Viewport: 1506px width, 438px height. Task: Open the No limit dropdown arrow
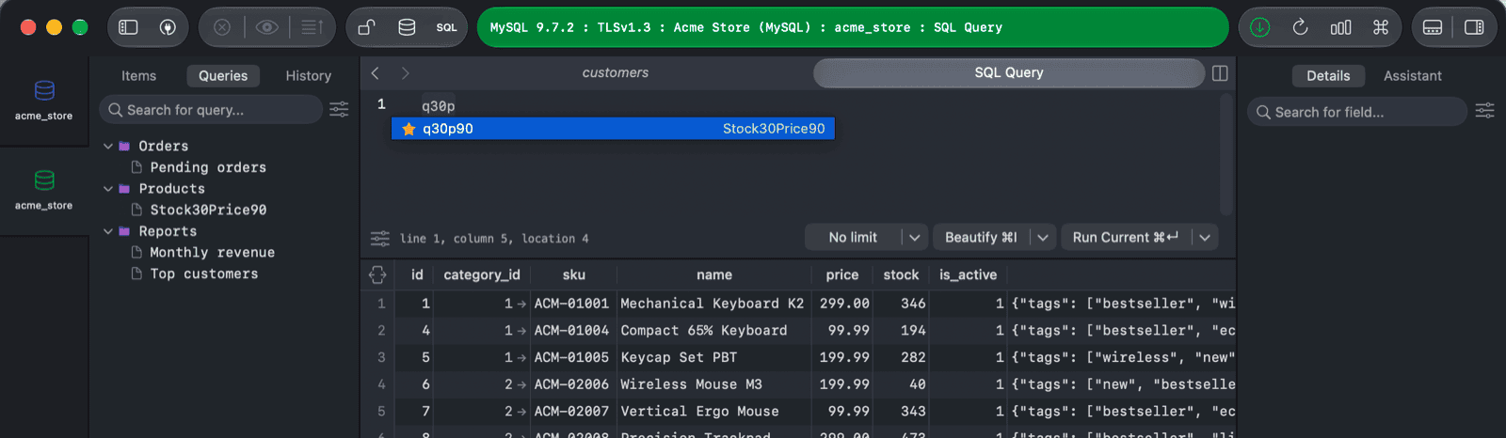click(x=915, y=238)
